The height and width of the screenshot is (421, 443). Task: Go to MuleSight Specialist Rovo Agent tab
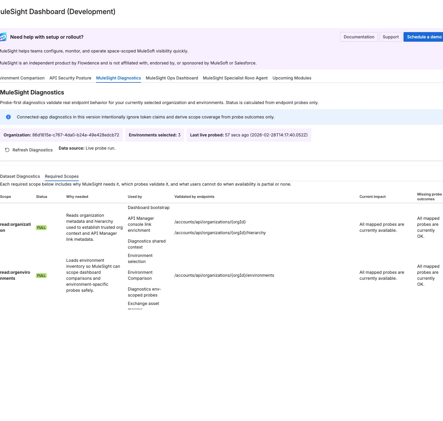[235, 78]
